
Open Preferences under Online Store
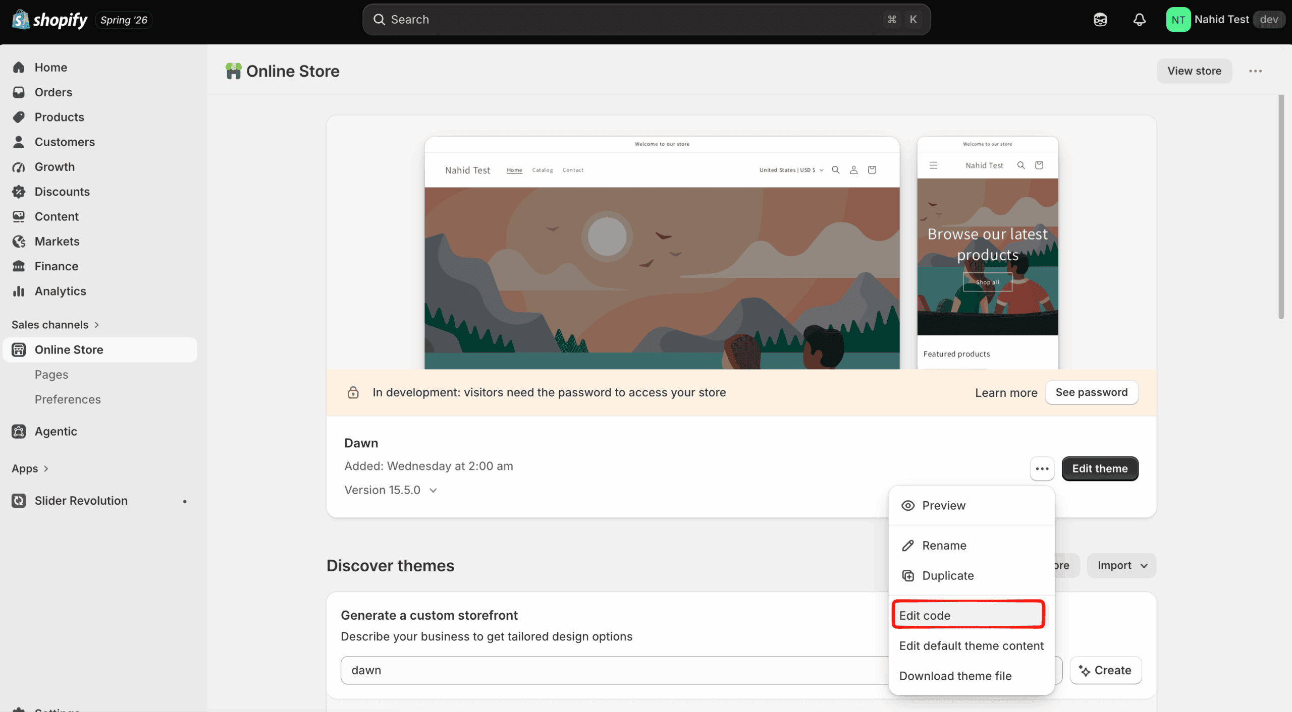pos(68,399)
